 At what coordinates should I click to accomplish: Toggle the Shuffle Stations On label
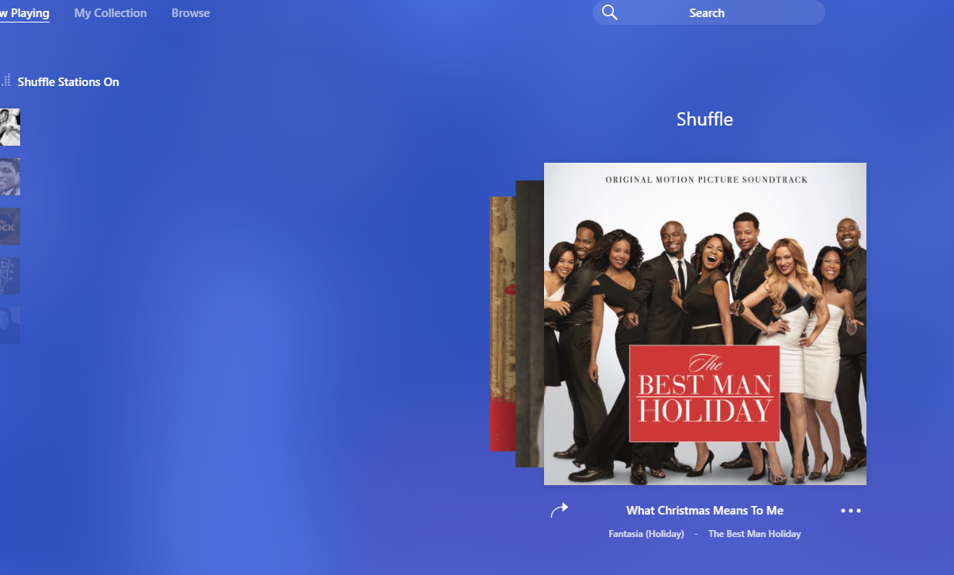pyautogui.click(x=68, y=82)
